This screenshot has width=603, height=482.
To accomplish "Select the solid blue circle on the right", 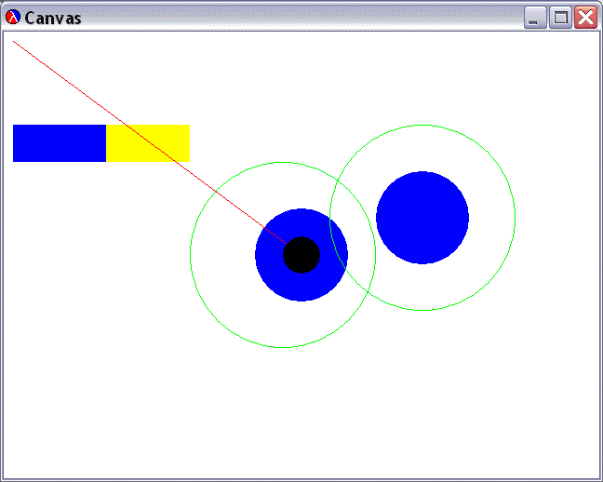I will click(422, 218).
